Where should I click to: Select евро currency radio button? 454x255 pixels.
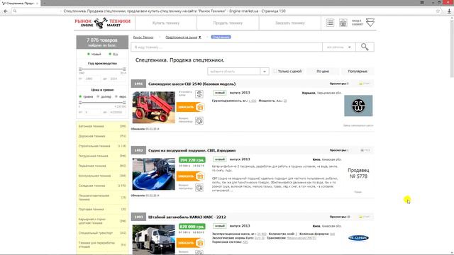pyautogui.click(x=116, y=96)
